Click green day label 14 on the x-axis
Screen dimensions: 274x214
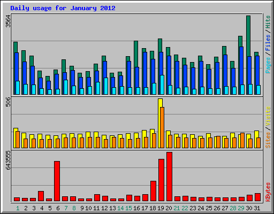[120, 208]
